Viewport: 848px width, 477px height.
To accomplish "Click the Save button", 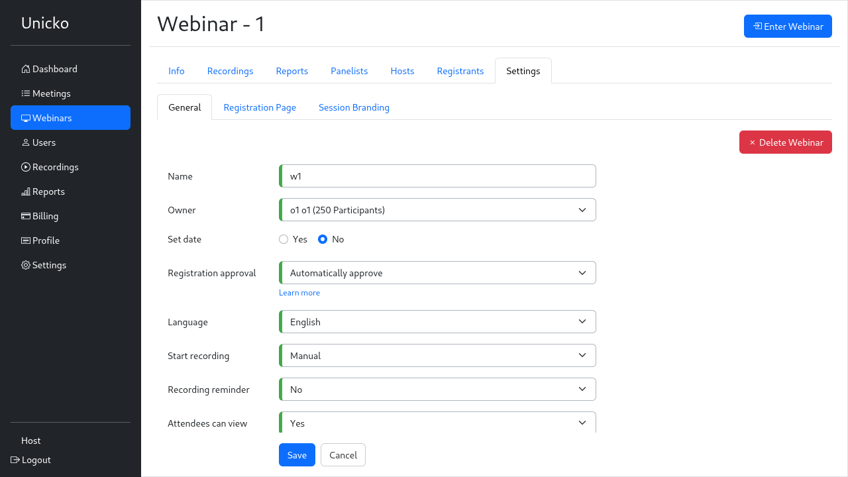I will coord(297,455).
